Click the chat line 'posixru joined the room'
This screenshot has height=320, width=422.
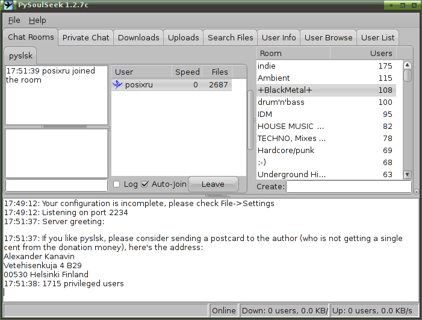pos(51,75)
